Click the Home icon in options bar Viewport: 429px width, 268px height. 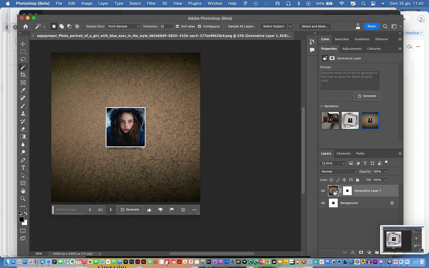pos(26,26)
